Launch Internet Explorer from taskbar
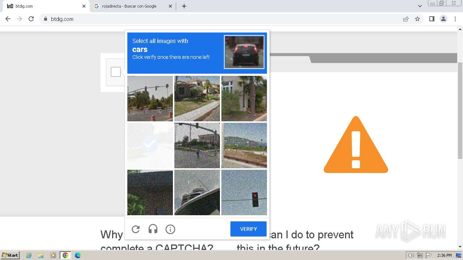 (x=29, y=255)
